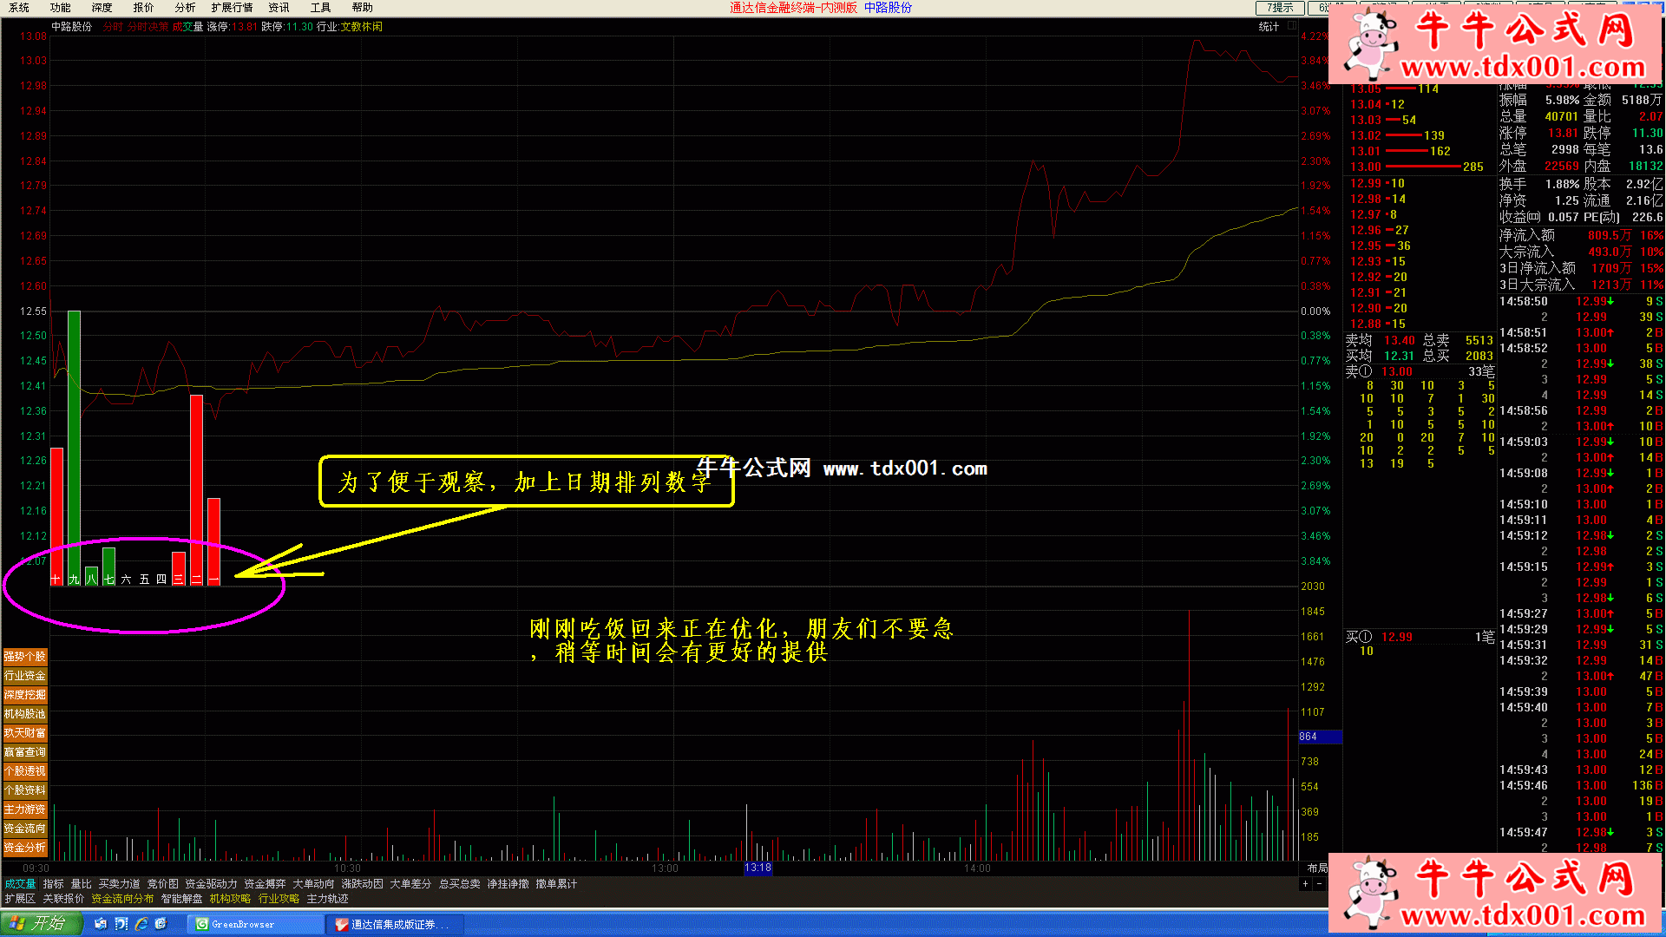Open the 布局 layout dropdown
Image resolution: width=1666 pixels, height=937 pixels.
click(1316, 868)
